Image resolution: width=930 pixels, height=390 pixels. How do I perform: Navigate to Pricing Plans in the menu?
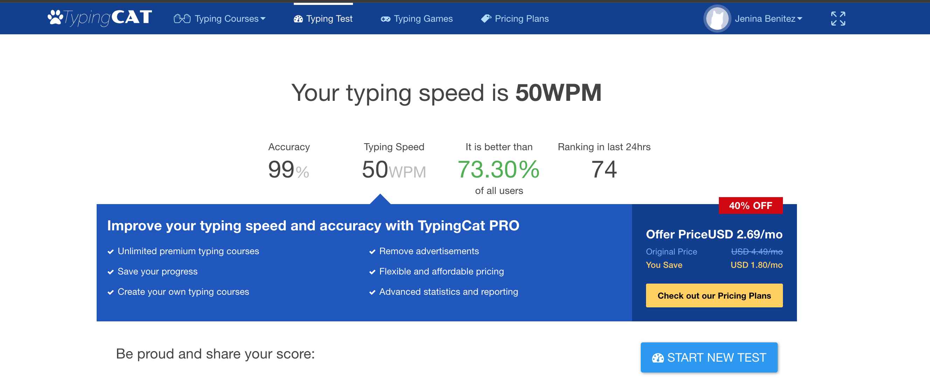coord(522,19)
